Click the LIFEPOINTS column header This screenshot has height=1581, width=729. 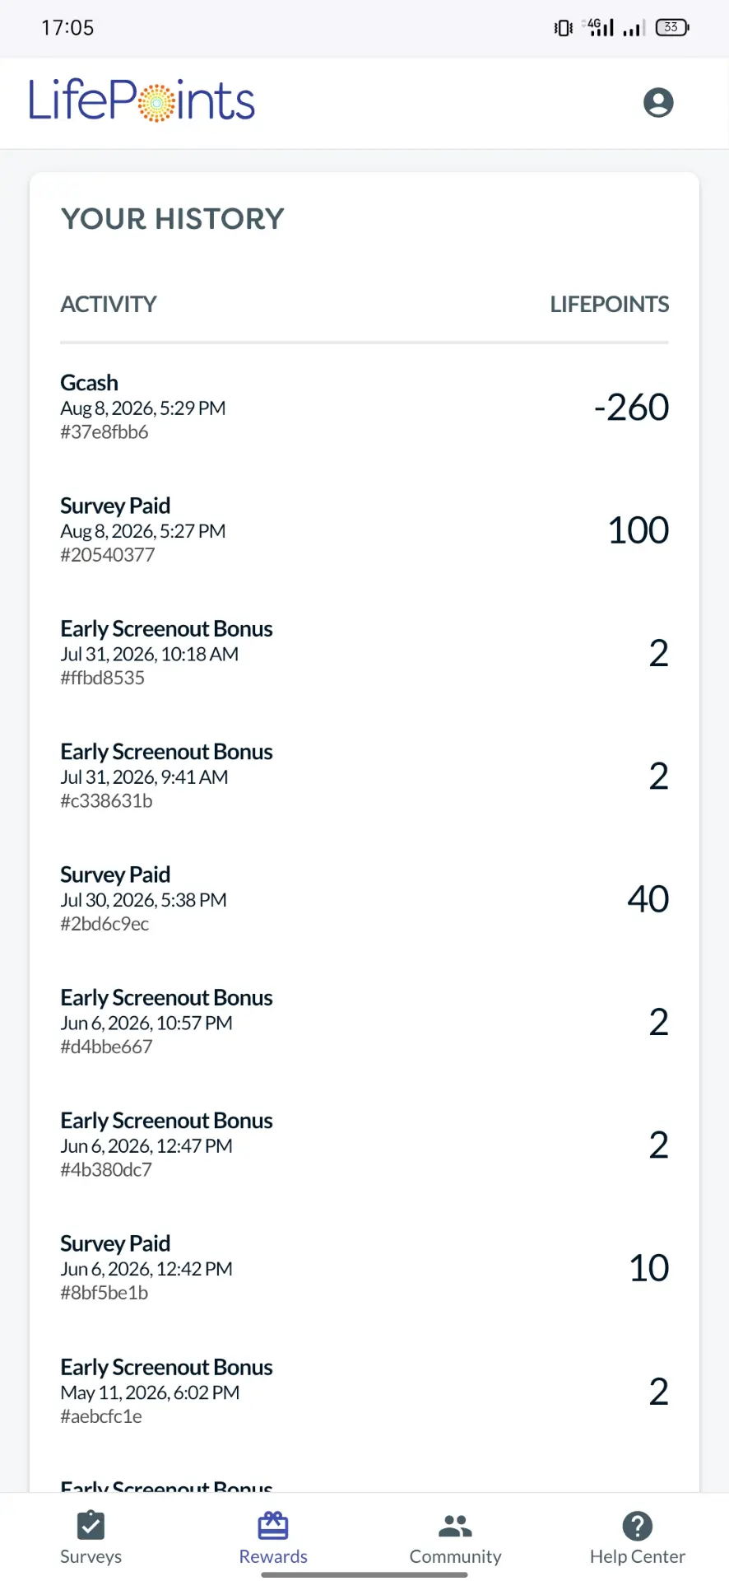[x=609, y=305]
